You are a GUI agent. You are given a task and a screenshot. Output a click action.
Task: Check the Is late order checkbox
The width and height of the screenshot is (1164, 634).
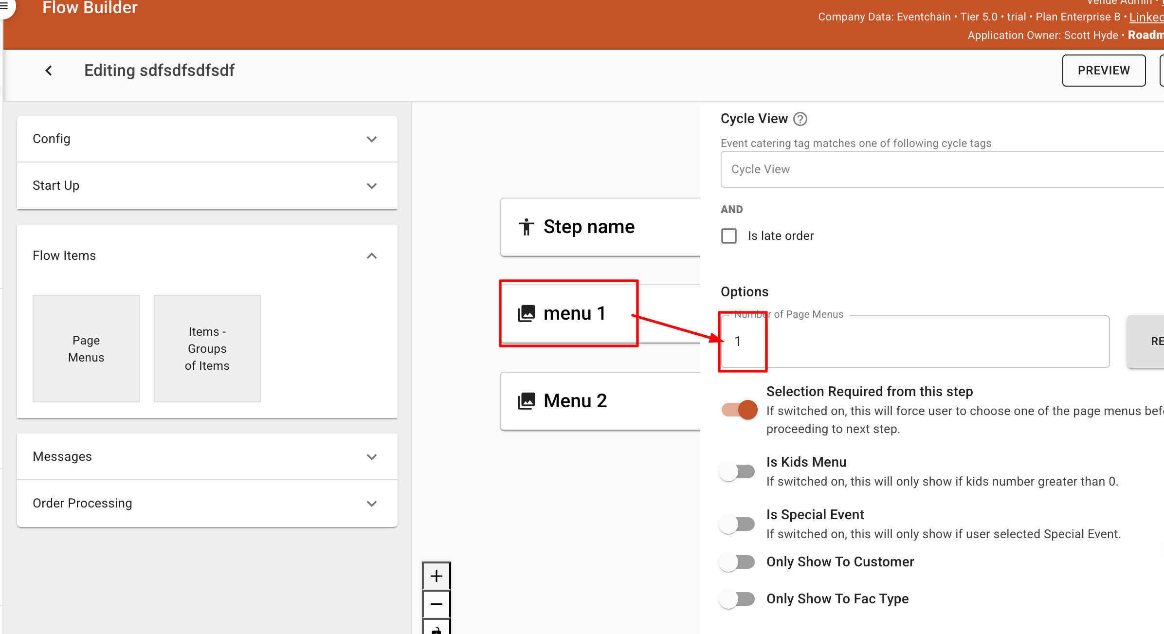[728, 236]
